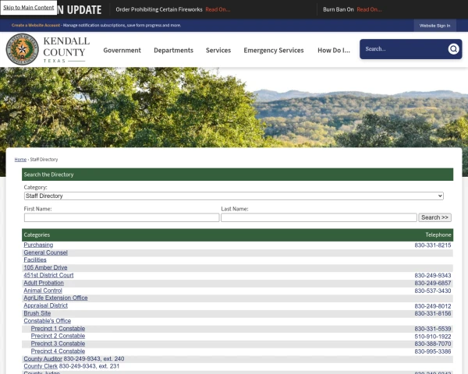
Task: Open the Animal Control link
Action: 43,291
